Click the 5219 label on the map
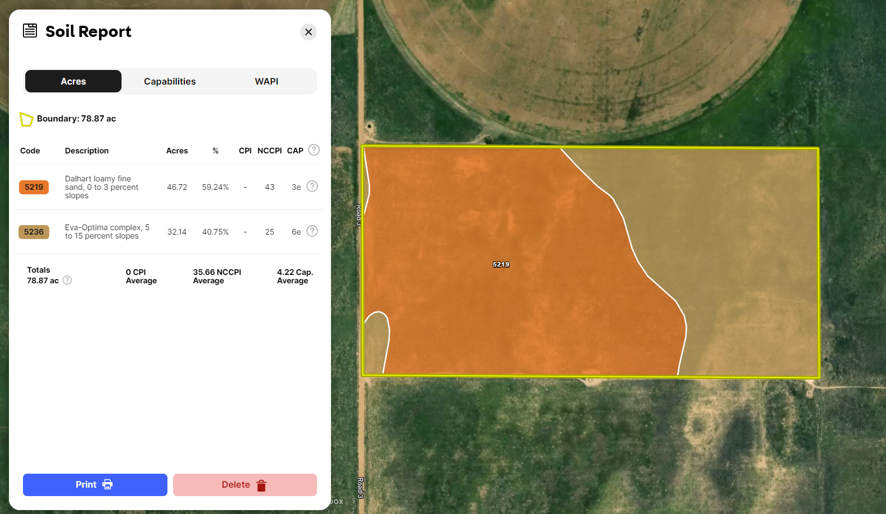The image size is (886, 514). click(501, 264)
